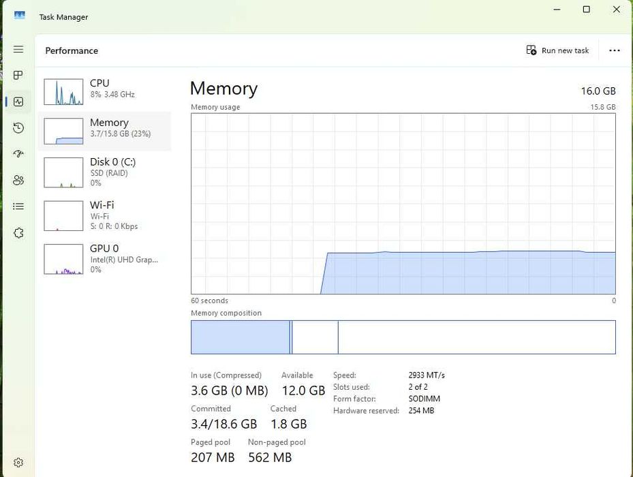Screen dimensions: 633x477
Task: Open Task Manager settings gear
Action: pyautogui.click(x=18, y=463)
